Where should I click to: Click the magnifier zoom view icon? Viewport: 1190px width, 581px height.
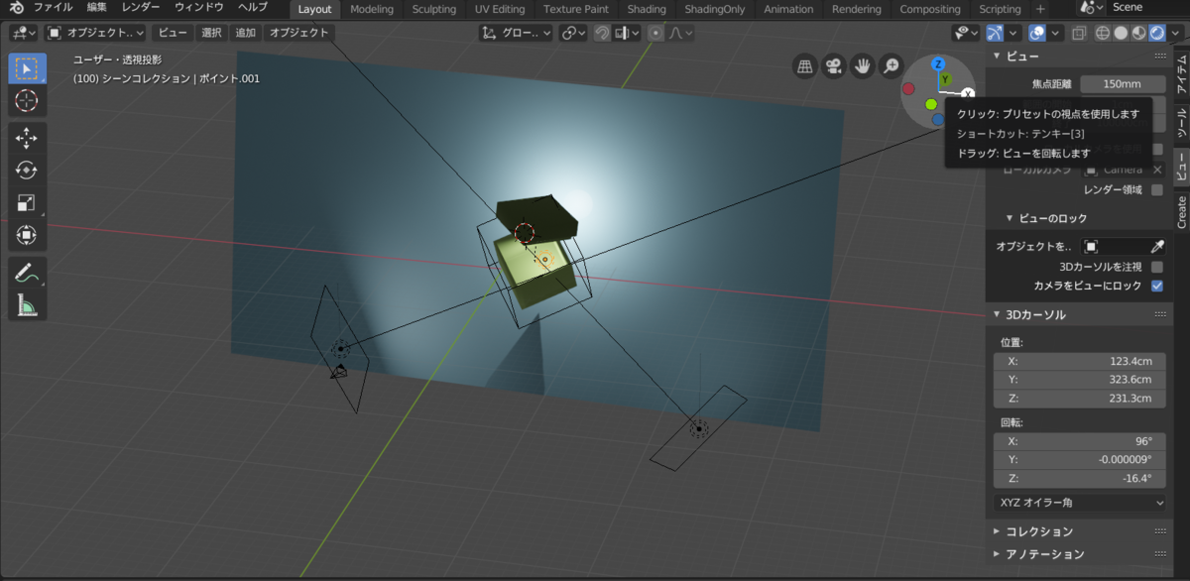[892, 66]
